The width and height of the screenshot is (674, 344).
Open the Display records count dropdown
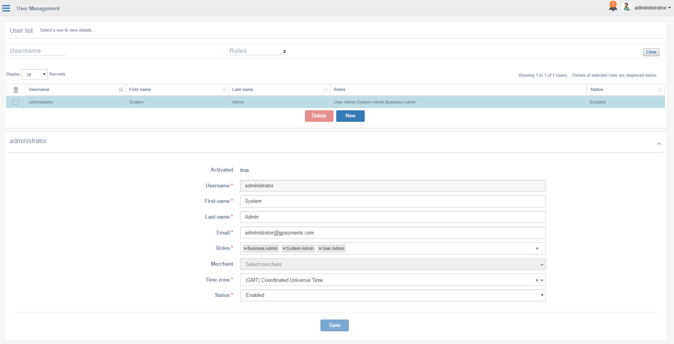coord(34,74)
